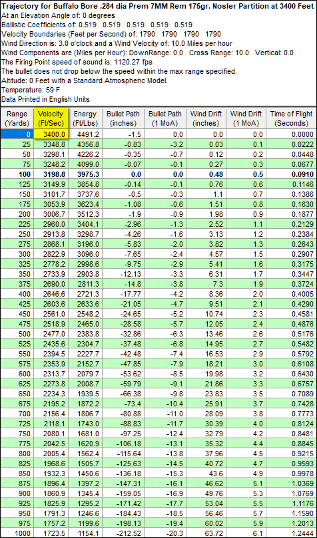Image resolution: width=317 pixels, height=538 pixels.
Task: Select the Bullet Path (1 MoA) column header
Action: 166,118
